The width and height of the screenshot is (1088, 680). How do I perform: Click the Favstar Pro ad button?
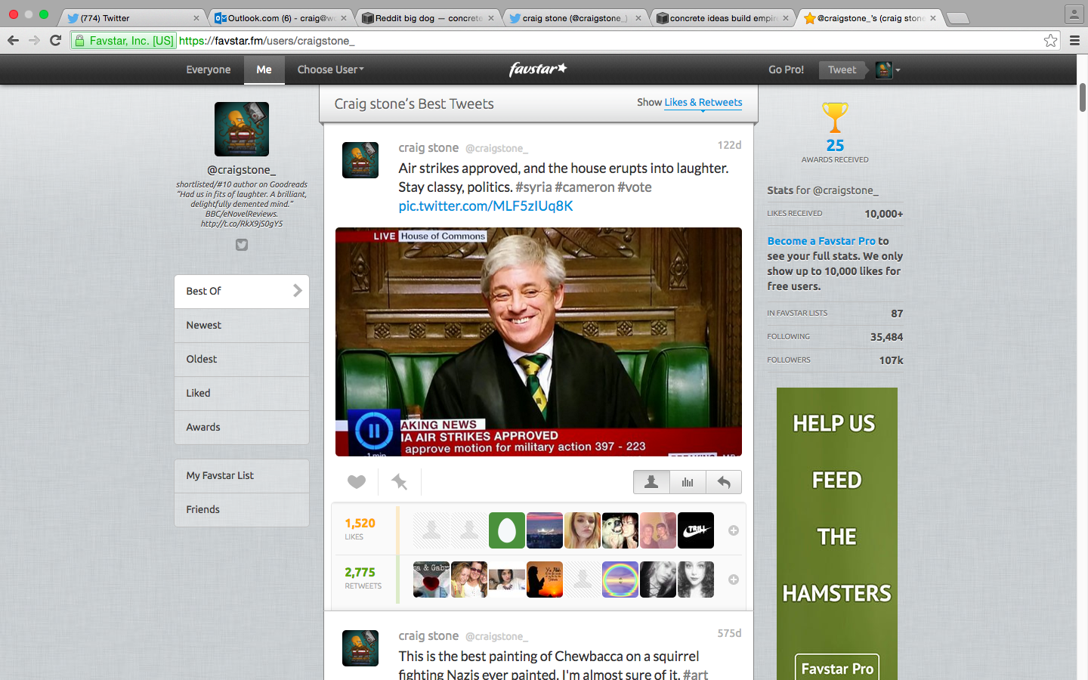click(837, 668)
